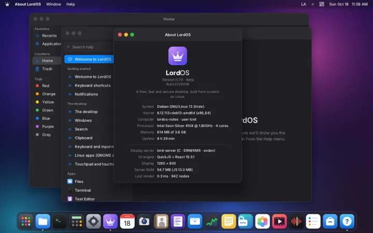Open the App Store bag dock icon
Screen dimensions: 373x233
pyautogui.click(x=330, y=222)
